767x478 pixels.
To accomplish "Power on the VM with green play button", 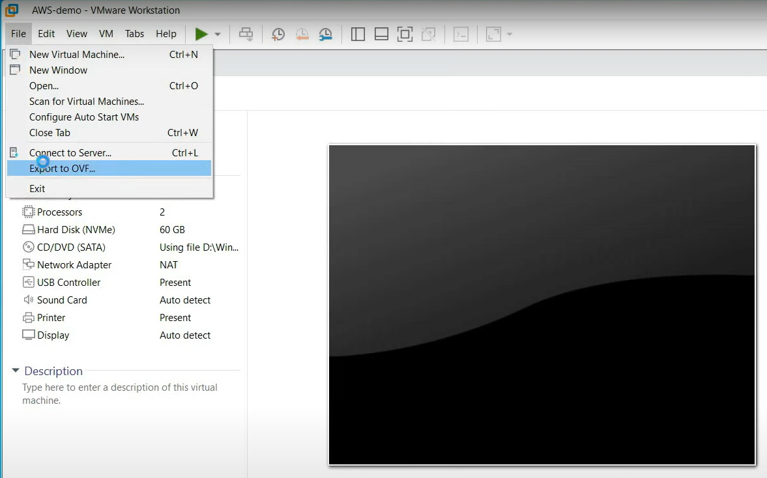I will [x=201, y=34].
